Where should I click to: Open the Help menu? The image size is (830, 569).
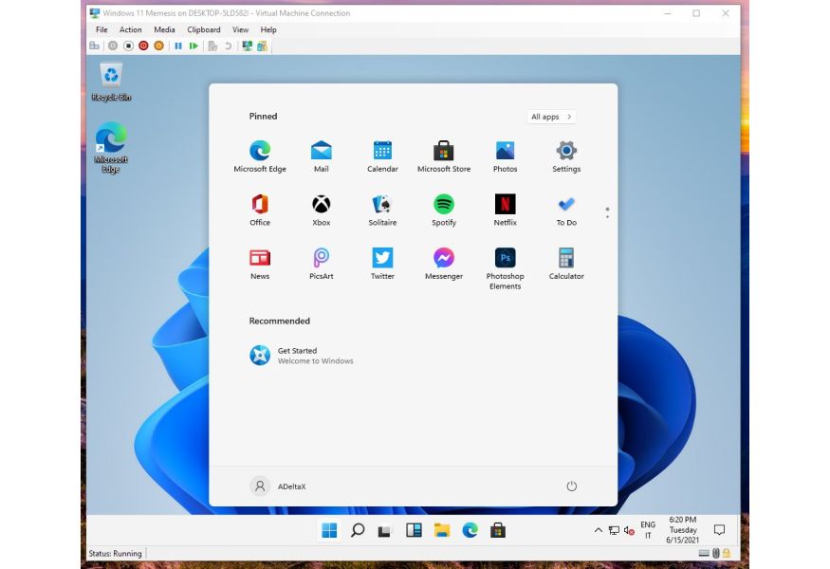(268, 29)
